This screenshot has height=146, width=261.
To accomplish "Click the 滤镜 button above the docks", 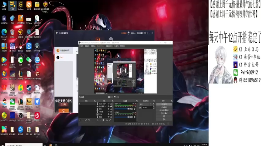I will pyautogui.click(x=117, y=97).
